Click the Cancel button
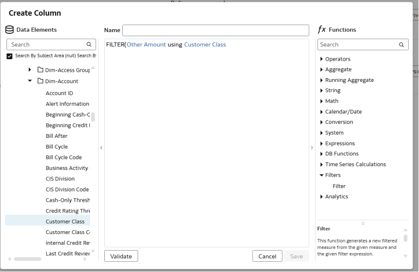Screen dimensions: 419x272 click(x=267, y=256)
